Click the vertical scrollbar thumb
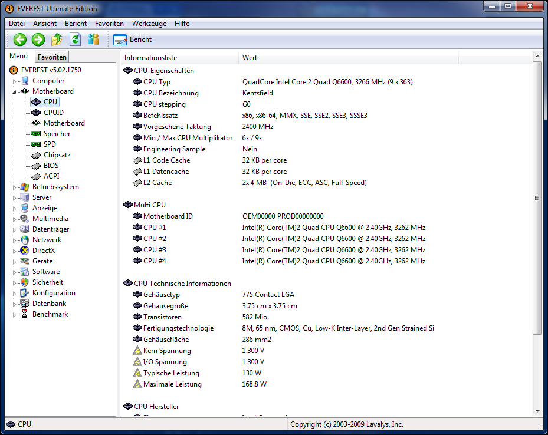The image size is (548, 435). [537, 198]
